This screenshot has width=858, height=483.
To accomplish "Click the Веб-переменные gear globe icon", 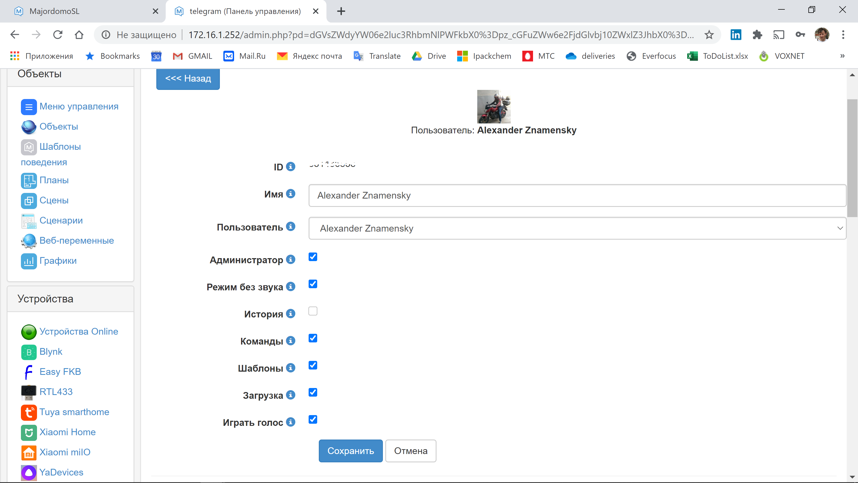I will [x=29, y=241].
